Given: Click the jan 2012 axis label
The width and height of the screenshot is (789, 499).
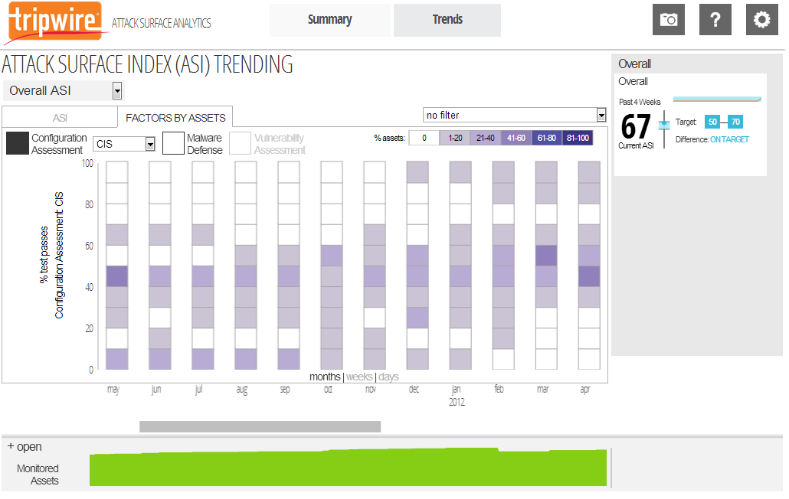Looking at the screenshot, I should 457,396.
